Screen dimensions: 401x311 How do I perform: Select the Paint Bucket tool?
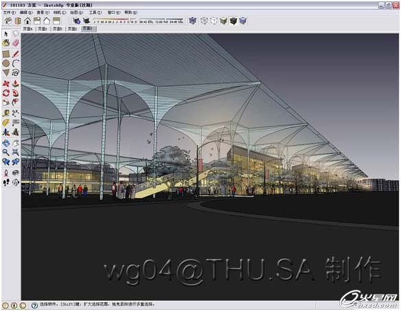click(x=6, y=42)
